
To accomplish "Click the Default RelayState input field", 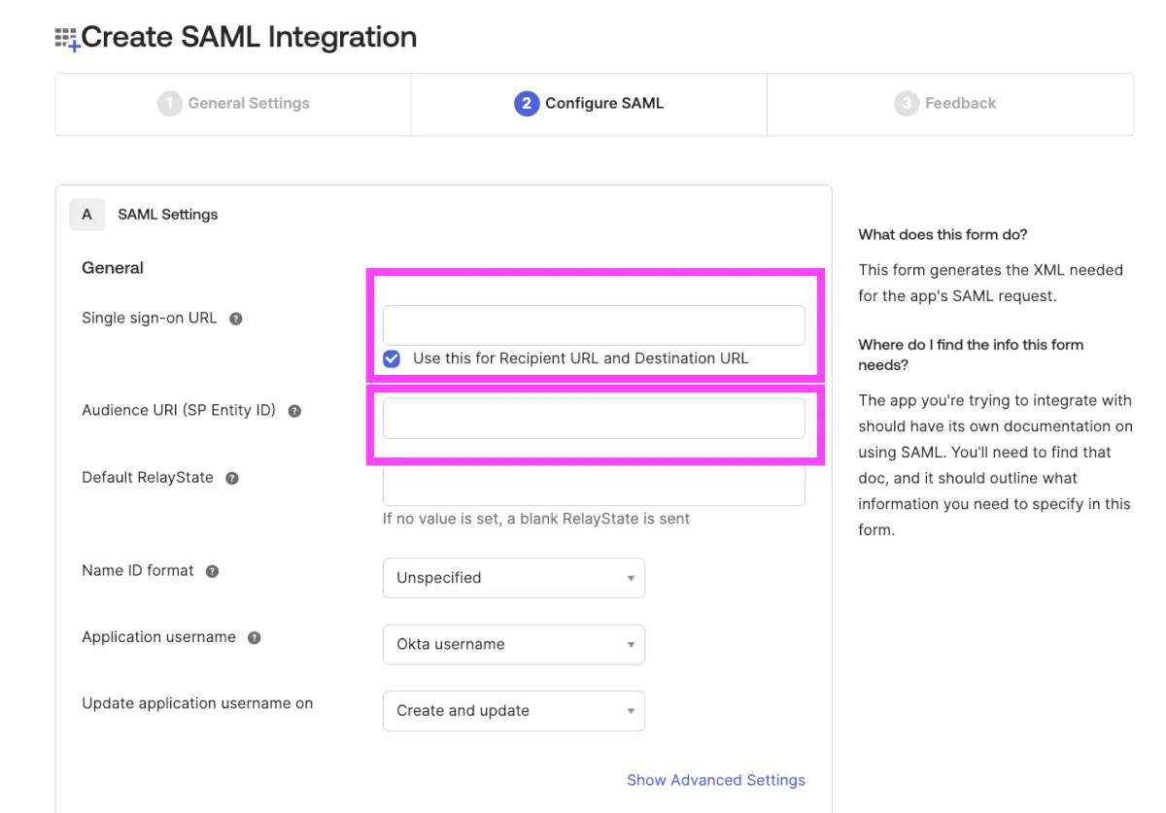I will 594,487.
